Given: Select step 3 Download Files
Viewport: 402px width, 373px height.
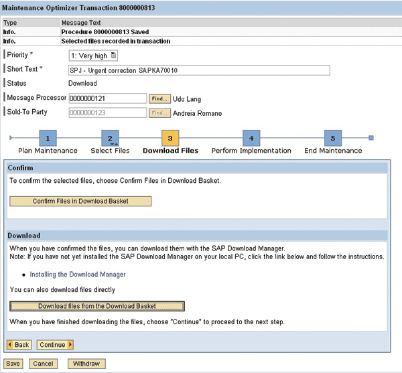Looking at the screenshot, I should pyautogui.click(x=170, y=138).
